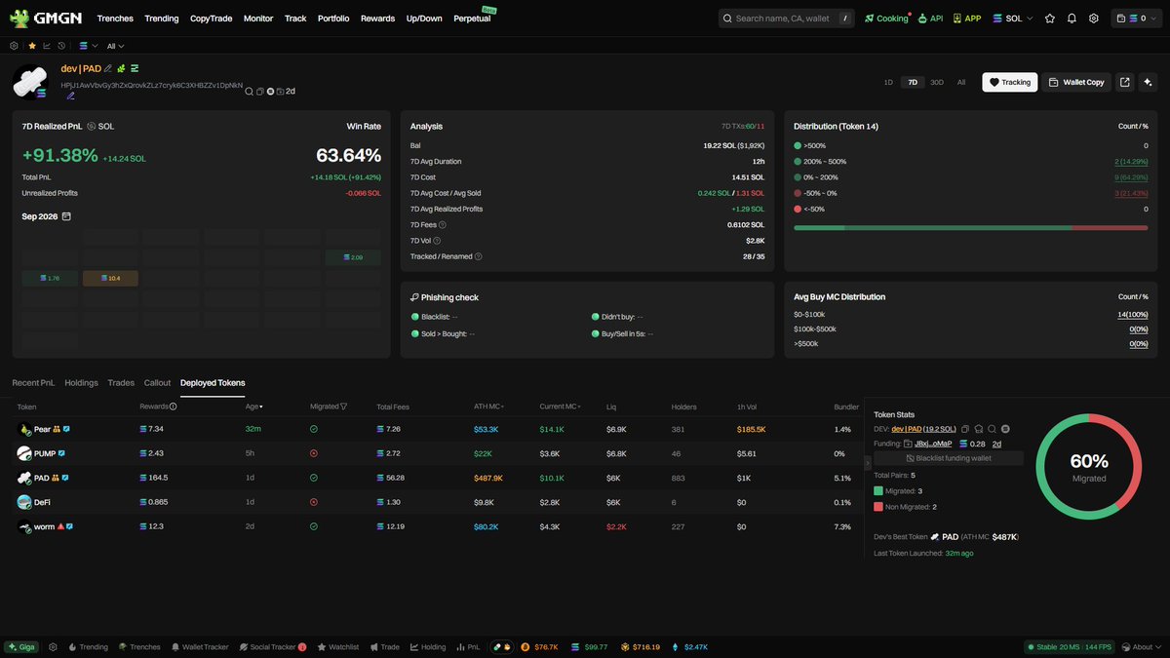Click the favorites star icon below the logo

[32, 46]
